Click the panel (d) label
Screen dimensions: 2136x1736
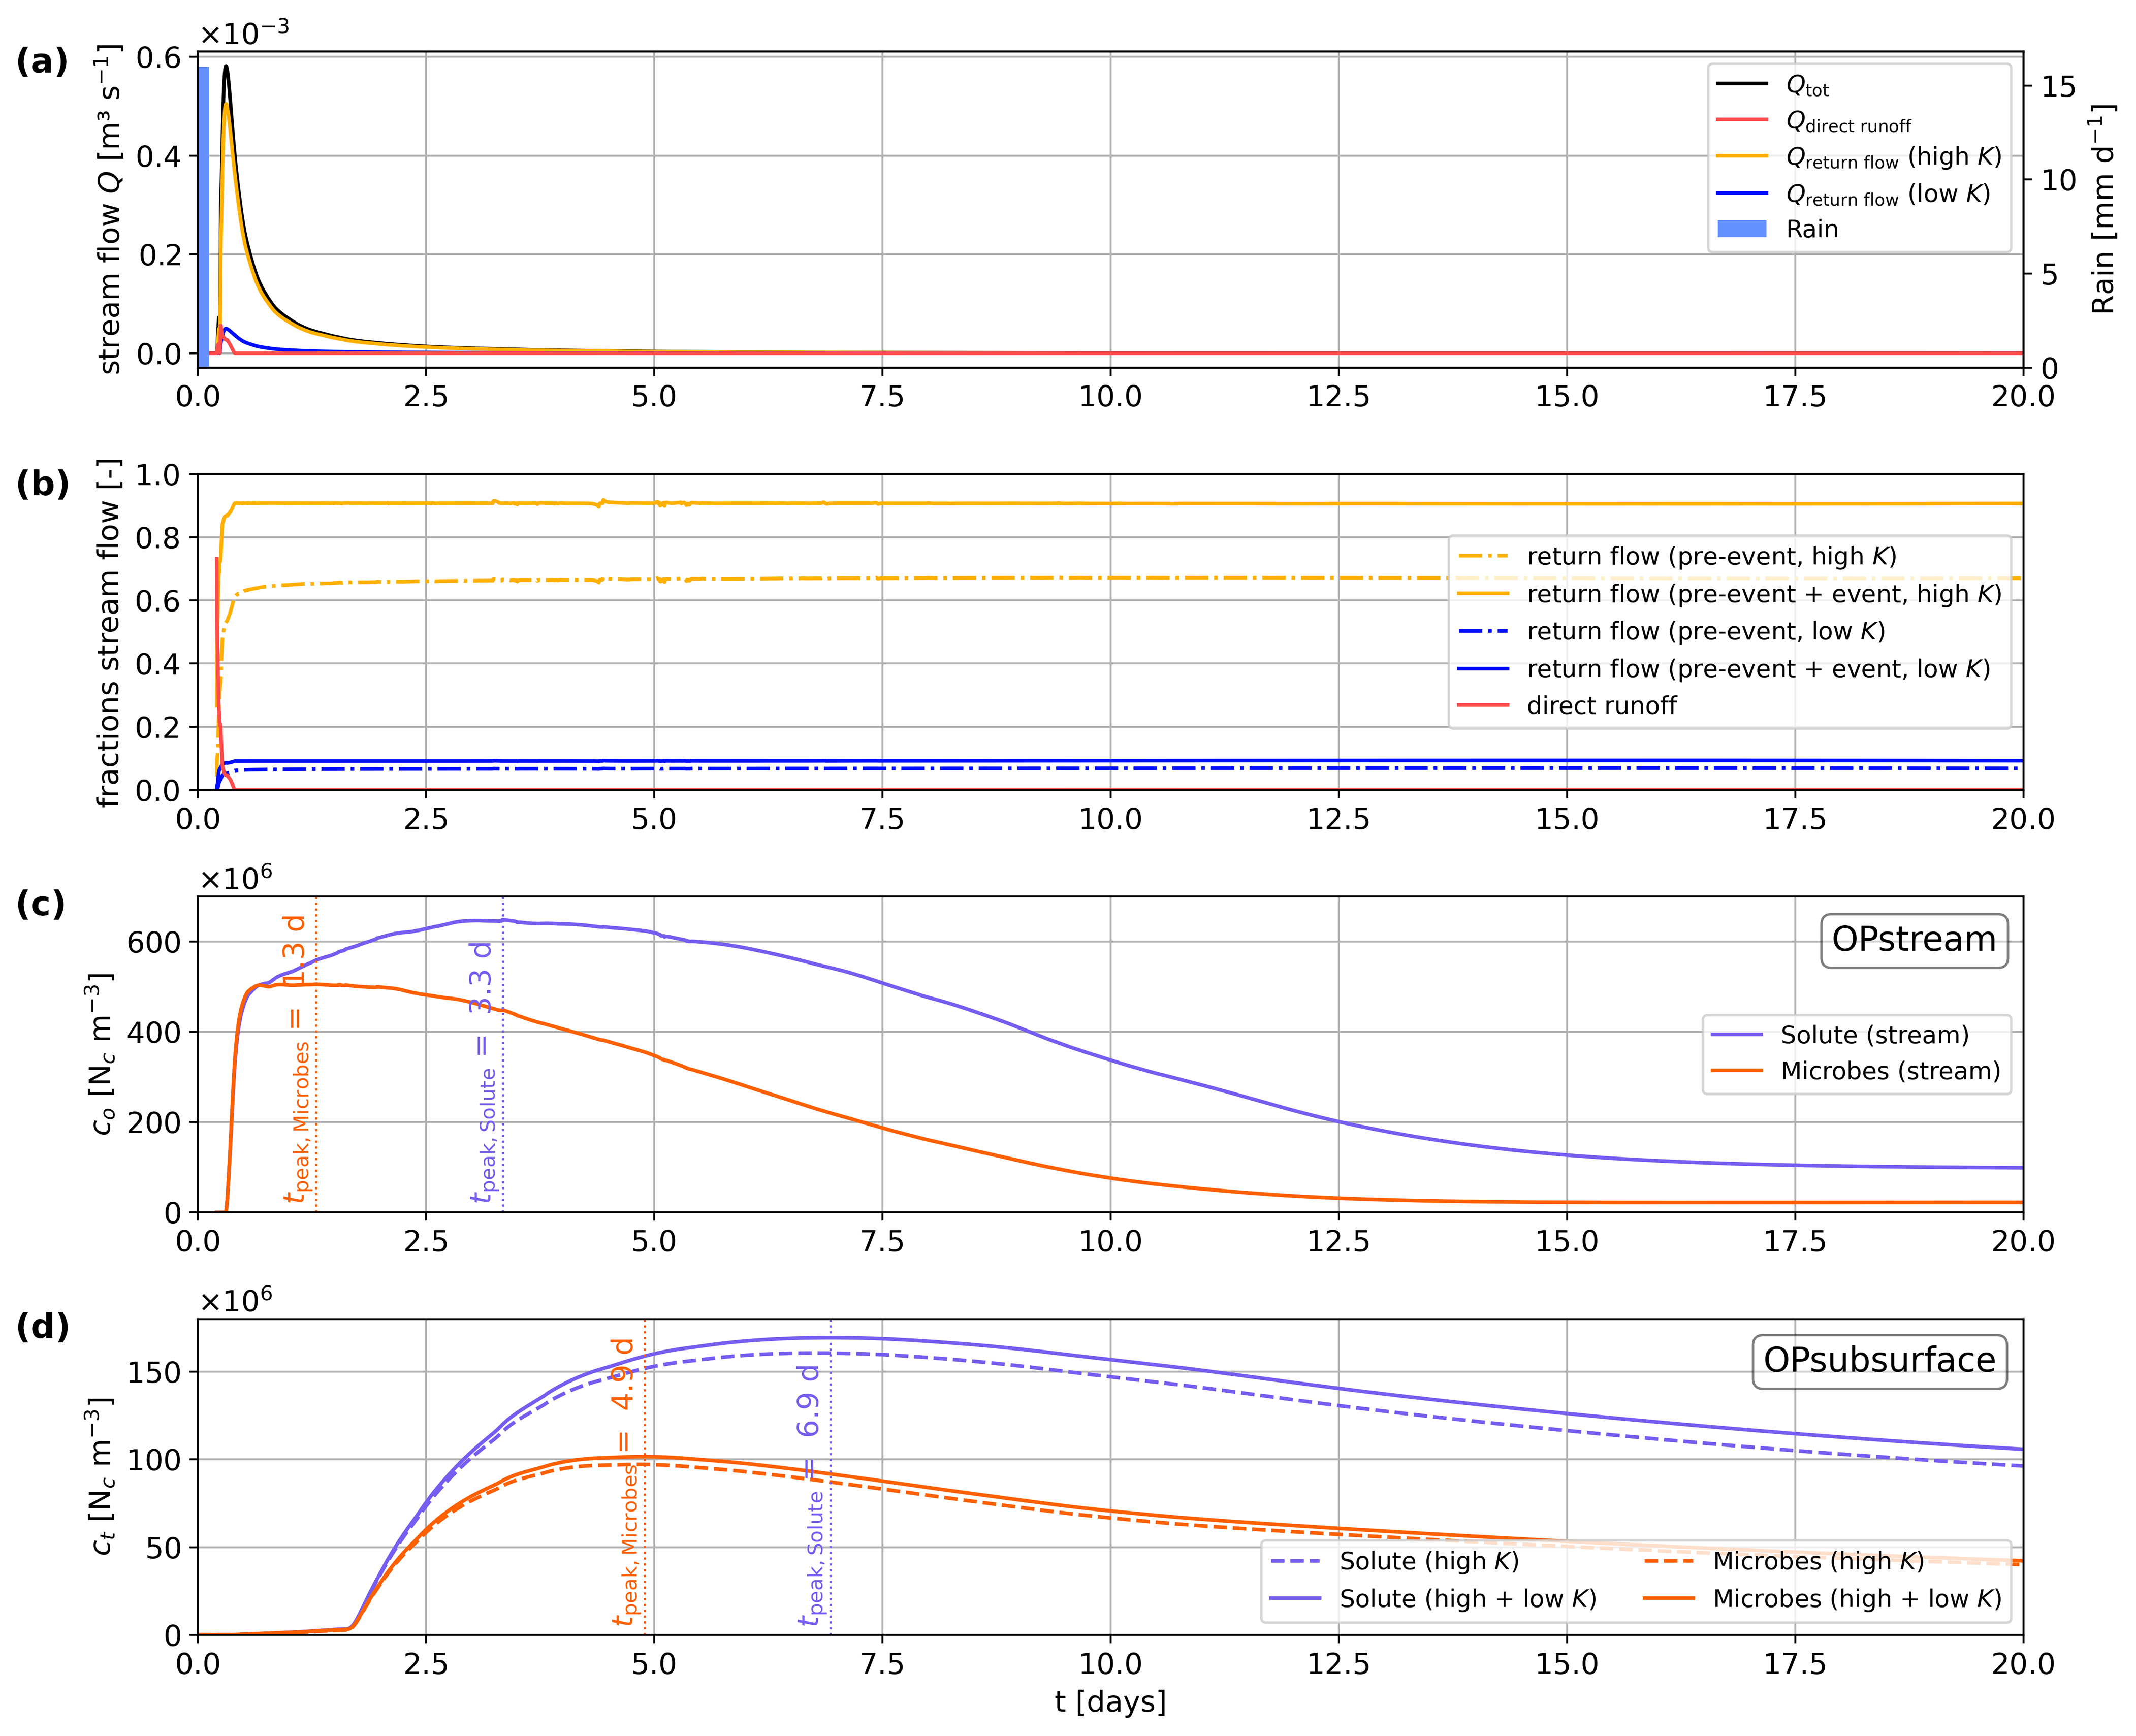[x=42, y=1327]
